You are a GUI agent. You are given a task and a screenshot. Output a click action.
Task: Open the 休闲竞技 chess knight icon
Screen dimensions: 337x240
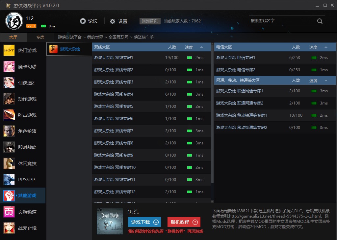click(x=9, y=164)
